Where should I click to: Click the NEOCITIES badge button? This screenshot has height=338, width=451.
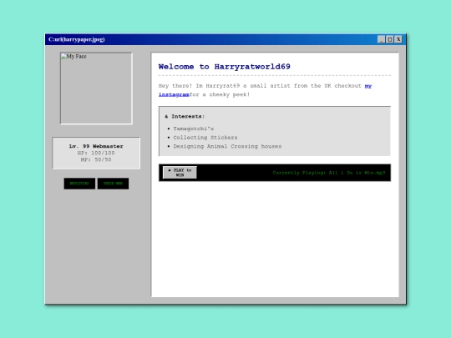(79, 184)
